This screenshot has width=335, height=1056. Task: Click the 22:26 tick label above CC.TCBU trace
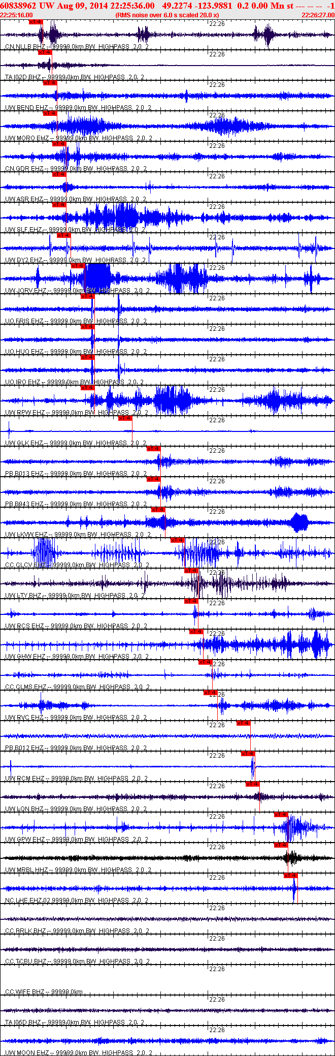pyautogui.click(x=217, y=939)
